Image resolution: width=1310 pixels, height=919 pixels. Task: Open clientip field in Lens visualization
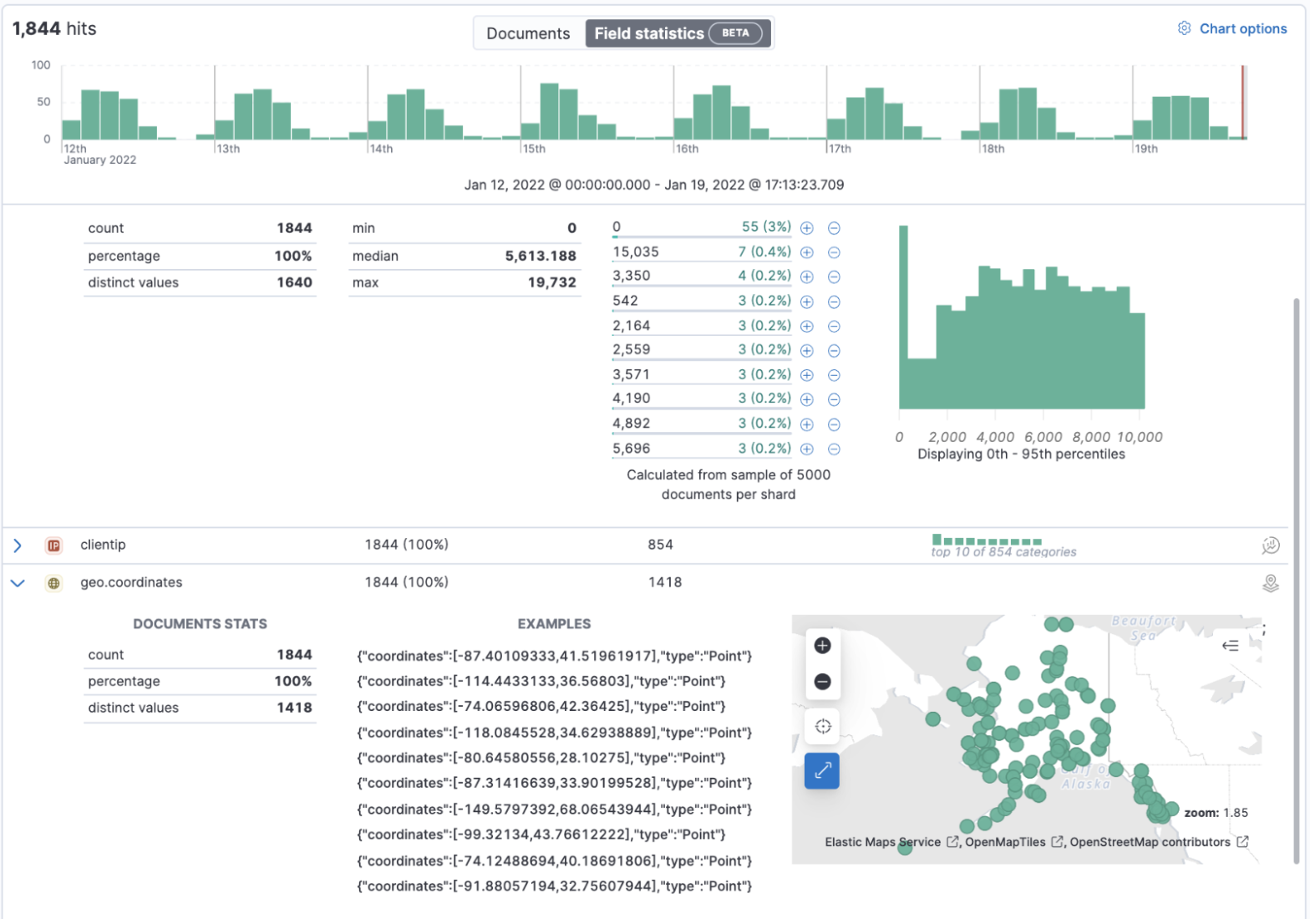[x=1270, y=546]
